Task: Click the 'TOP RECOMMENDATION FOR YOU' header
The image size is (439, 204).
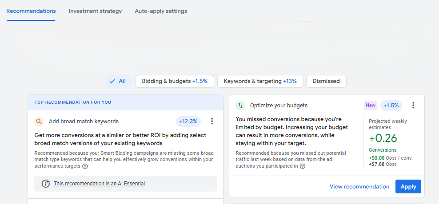Action: 73,102
